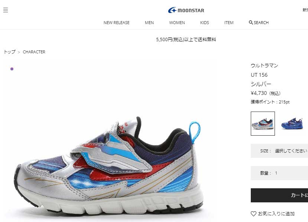Open the WOMEN menu
This screenshot has height=222, width=308.
point(177,23)
